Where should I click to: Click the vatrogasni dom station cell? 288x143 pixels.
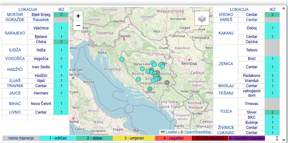[251, 93]
